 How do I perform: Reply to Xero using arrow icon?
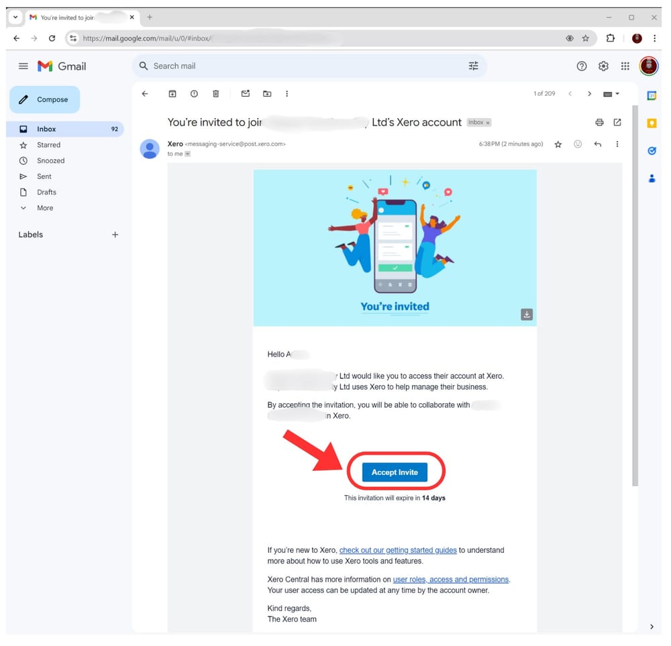(x=597, y=144)
